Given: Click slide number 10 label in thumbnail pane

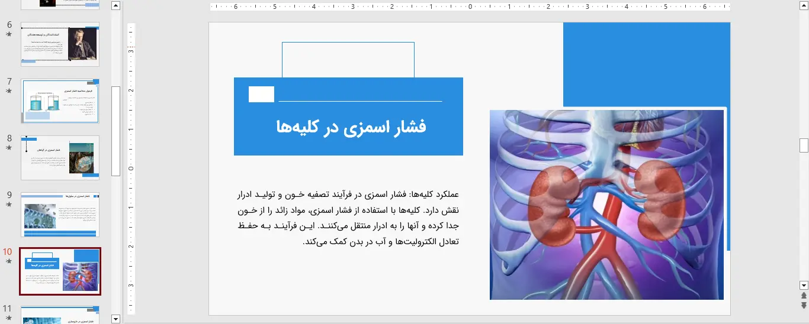Looking at the screenshot, I should [x=8, y=252].
